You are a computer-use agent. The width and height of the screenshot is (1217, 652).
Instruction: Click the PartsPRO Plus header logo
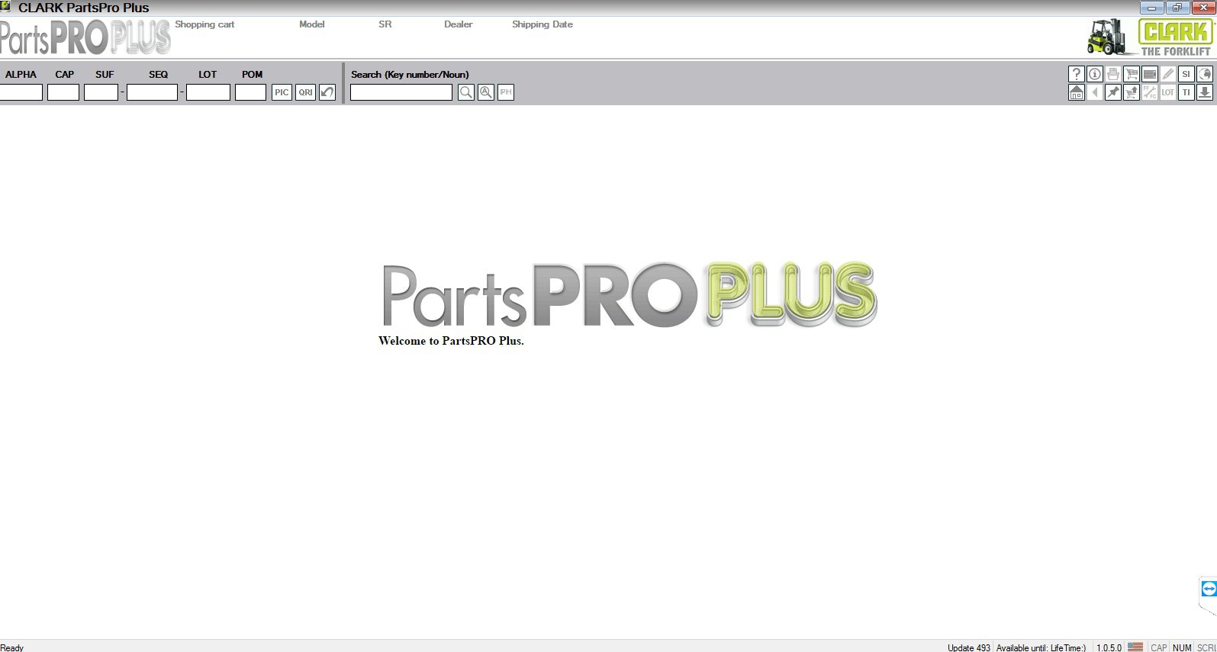click(85, 37)
